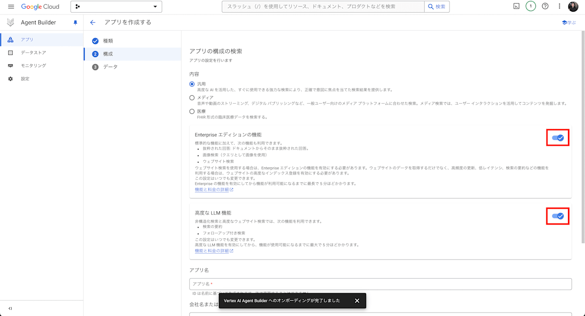585x316 pixels.
Task: Click the アプリ名 input field
Action: (380, 284)
